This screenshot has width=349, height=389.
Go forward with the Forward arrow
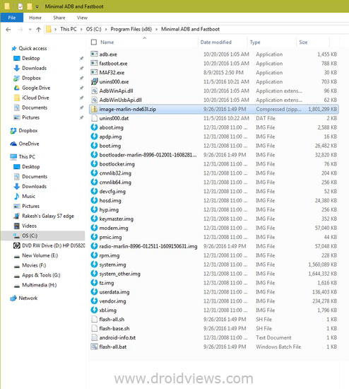coord(20,30)
